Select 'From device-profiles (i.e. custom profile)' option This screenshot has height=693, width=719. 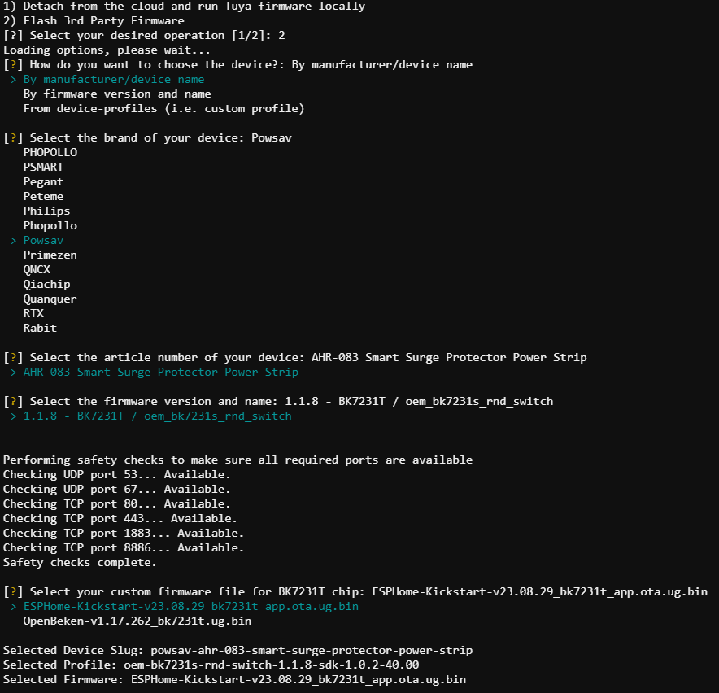tap(164, 109)
